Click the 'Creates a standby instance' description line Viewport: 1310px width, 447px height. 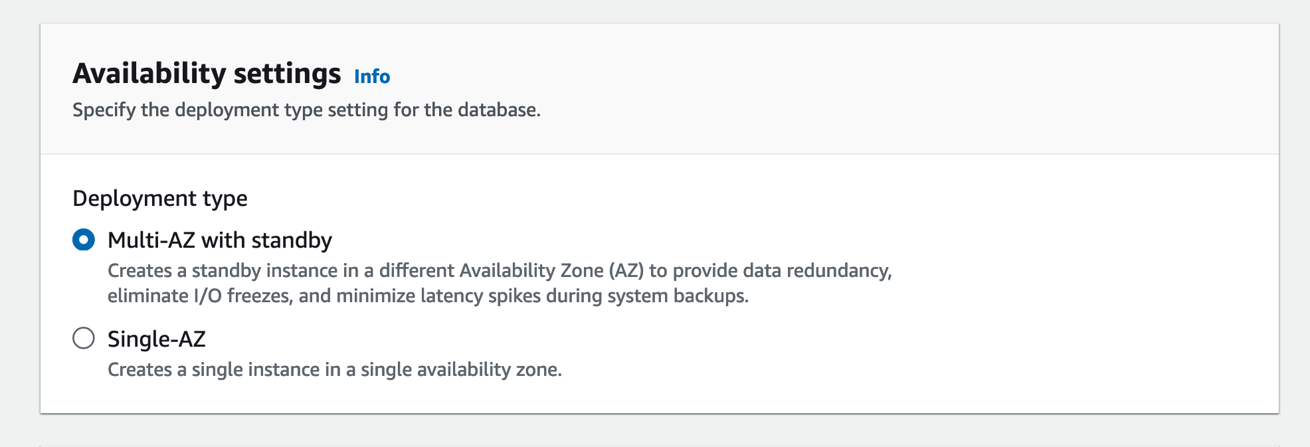[x=500, y=270]
